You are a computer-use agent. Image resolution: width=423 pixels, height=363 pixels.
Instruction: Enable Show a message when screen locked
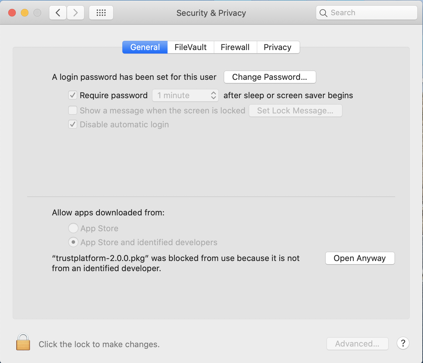click(73, 110)
